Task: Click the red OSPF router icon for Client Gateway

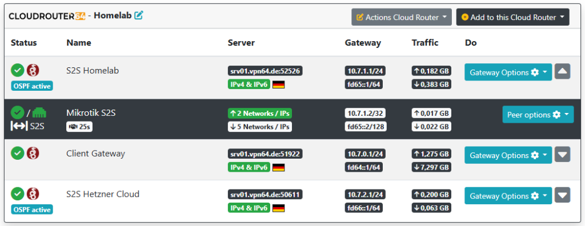Action: [33, 153]
